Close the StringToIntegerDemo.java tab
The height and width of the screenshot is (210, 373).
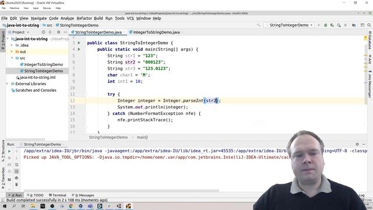point(124,32)
